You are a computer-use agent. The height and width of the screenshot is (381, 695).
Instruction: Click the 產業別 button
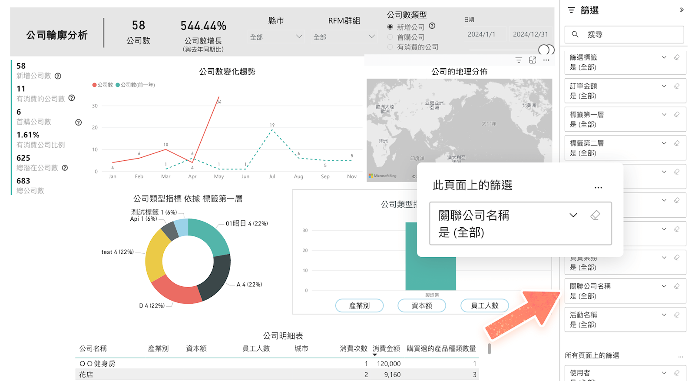[x=359, y=305]
